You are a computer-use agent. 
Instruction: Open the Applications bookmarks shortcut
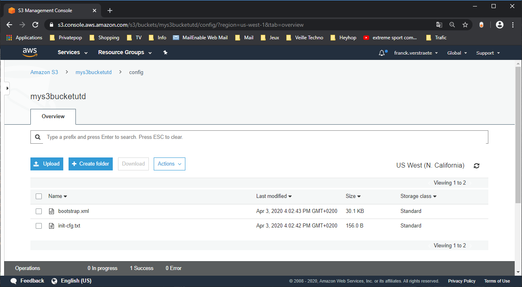pyautogui.click(x=24, y=38)
